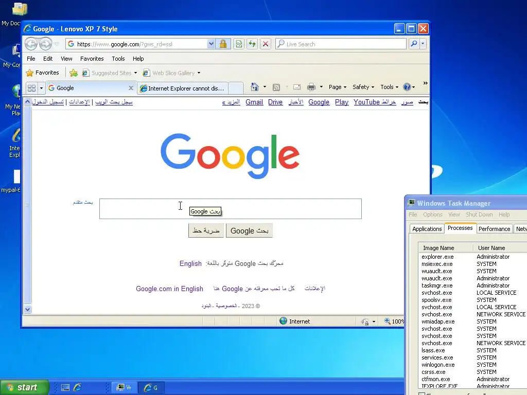527x395 pixels.
Task: Click the English language link
Action: pos(190,264)
